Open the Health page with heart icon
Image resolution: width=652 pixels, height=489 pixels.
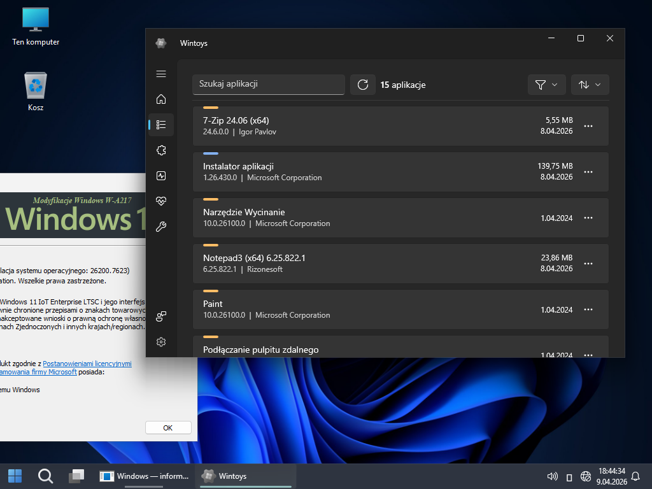[161, 201]
